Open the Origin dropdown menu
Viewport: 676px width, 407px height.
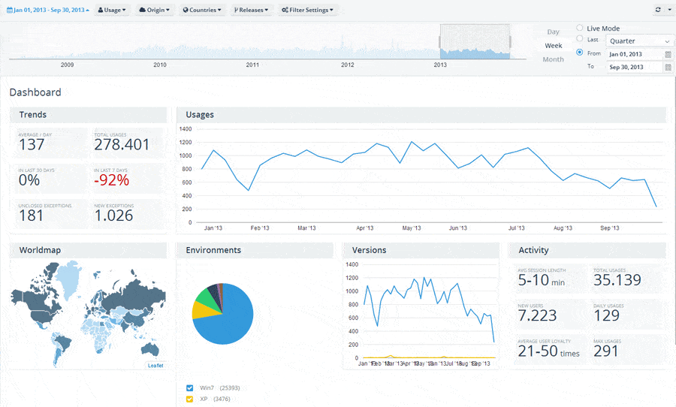[x=154, y=10]
